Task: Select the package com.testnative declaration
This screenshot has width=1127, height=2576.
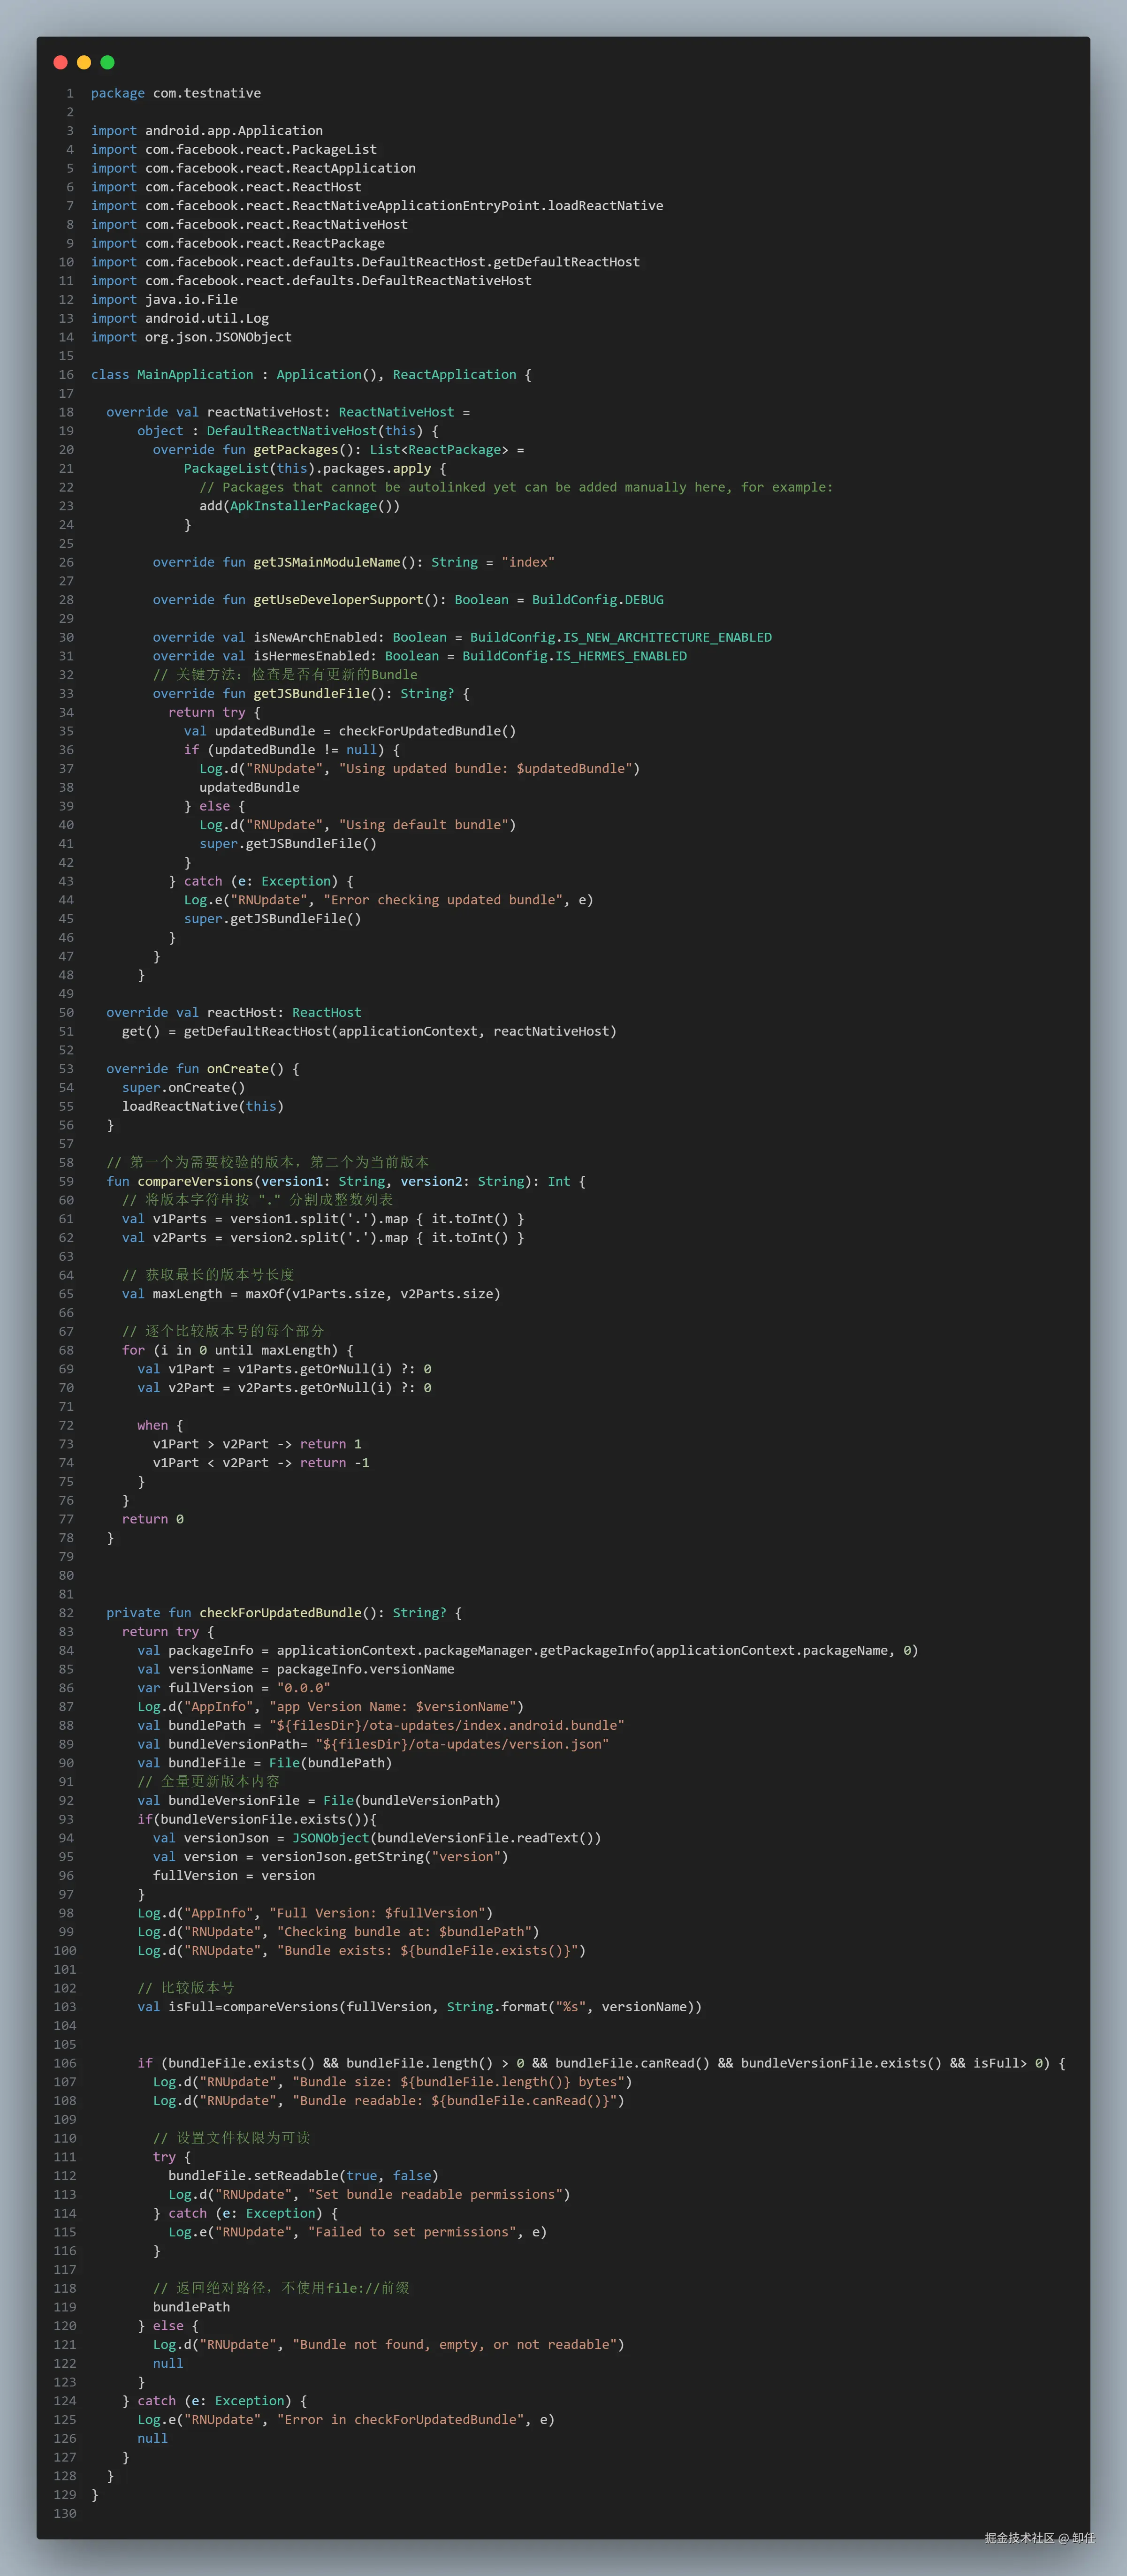Action: click(x=175, y=93)
